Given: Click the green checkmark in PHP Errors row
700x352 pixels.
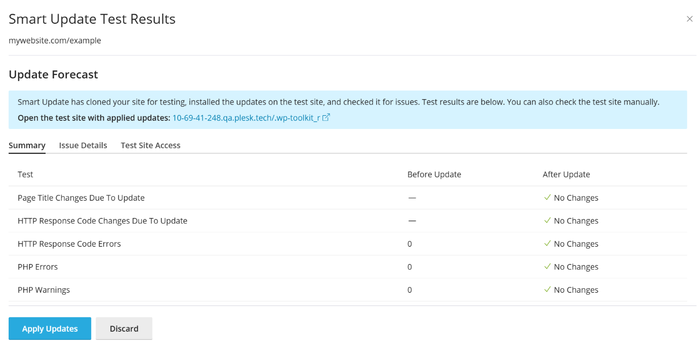Looking at the screenshot, I should coord(547,267).
